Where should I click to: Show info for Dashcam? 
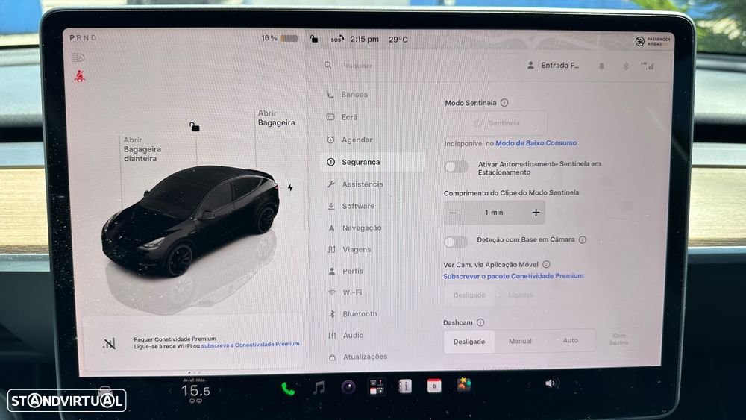point(480,322)
